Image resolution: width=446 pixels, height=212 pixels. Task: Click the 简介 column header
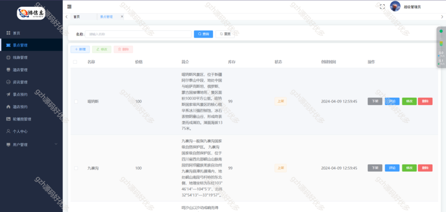[185, 62]
